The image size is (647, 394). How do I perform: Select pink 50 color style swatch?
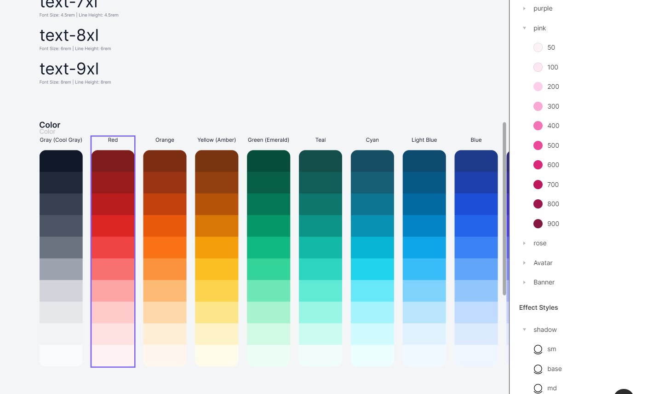pyautogui.click(x=538, y=47)
